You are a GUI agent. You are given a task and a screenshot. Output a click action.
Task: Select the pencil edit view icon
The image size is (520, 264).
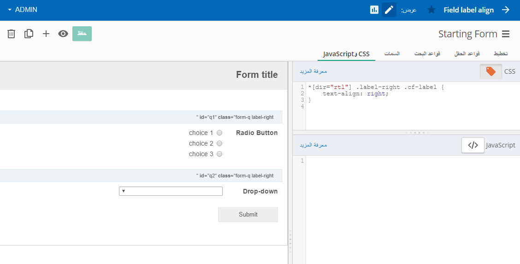[389, 10]
